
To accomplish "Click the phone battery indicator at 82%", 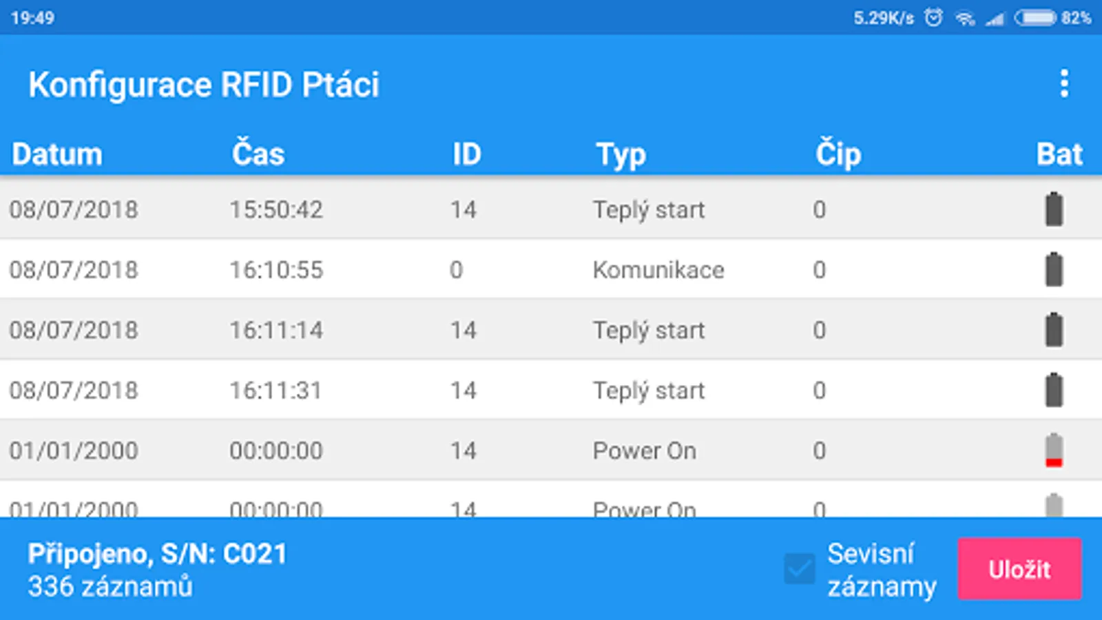I will [1035, 17].
